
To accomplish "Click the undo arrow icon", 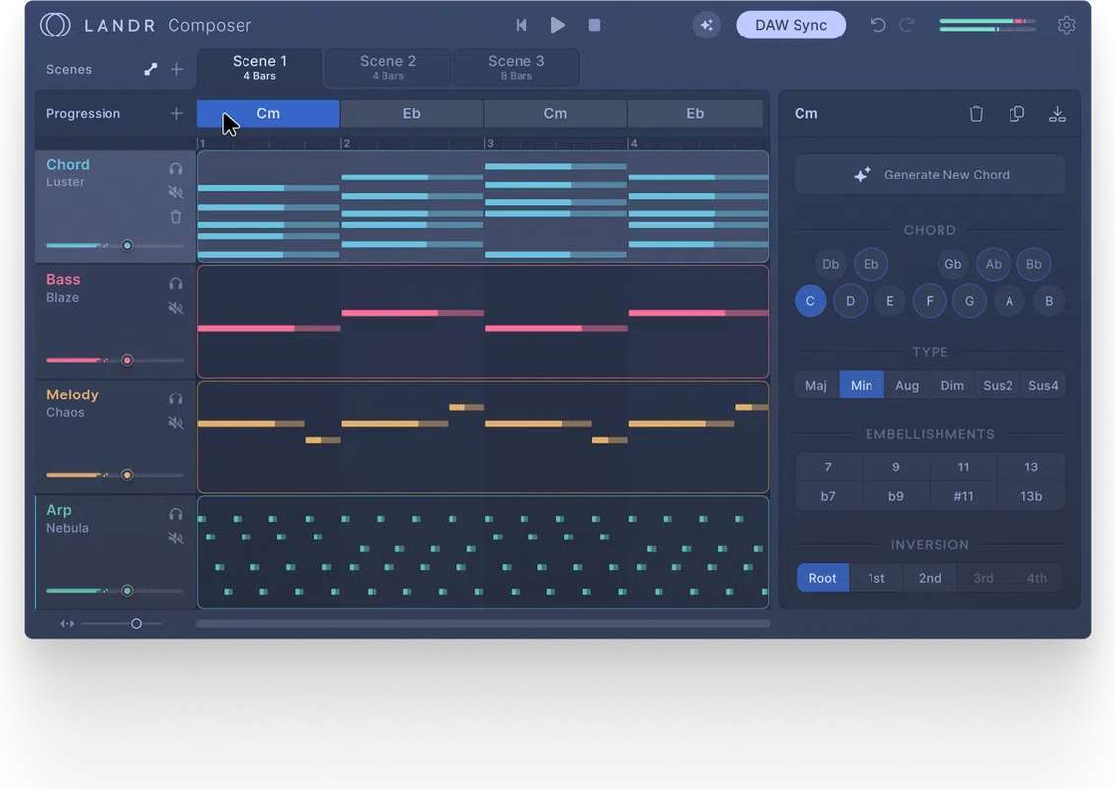I will (877, 25).
